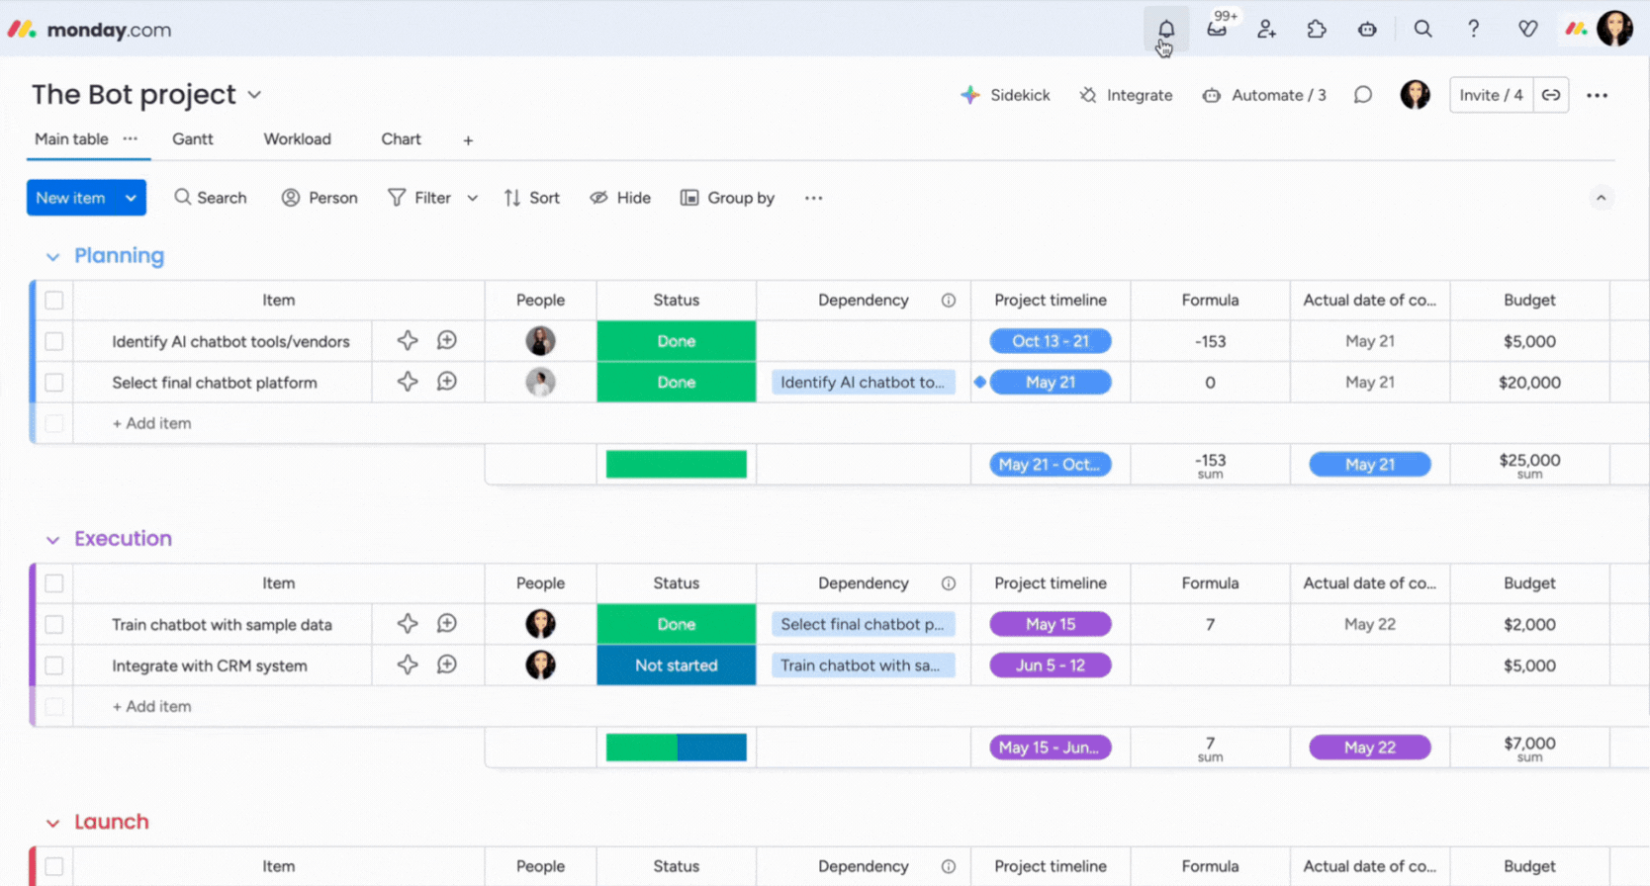This screenshot has height=886, width=1650.
Task: Click the invite members icon in top bar
Action: [x=1266, y=29]
